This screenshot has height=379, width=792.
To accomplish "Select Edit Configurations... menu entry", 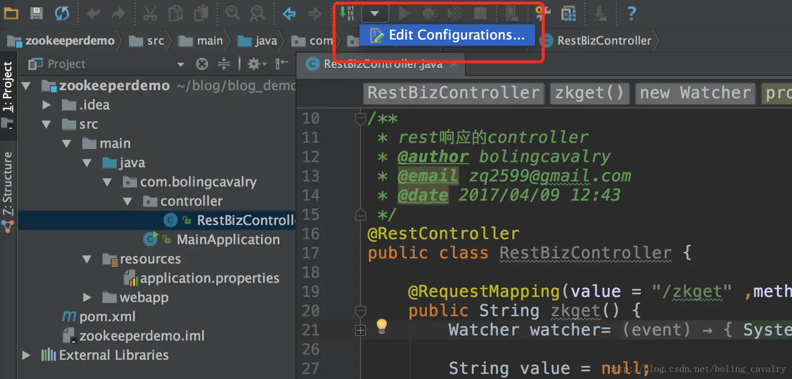I will [x=447, y=35].
